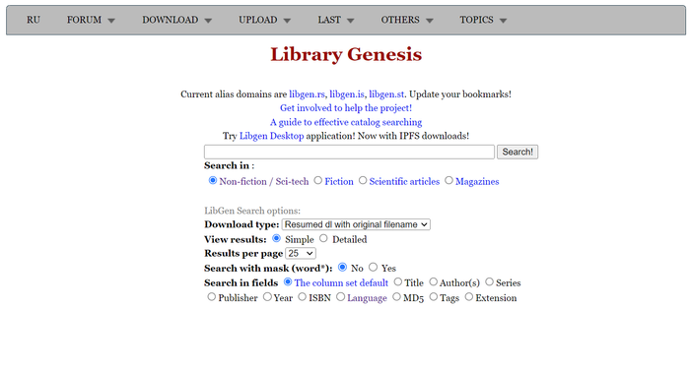Select the Fiction search category

click(318, 181)
